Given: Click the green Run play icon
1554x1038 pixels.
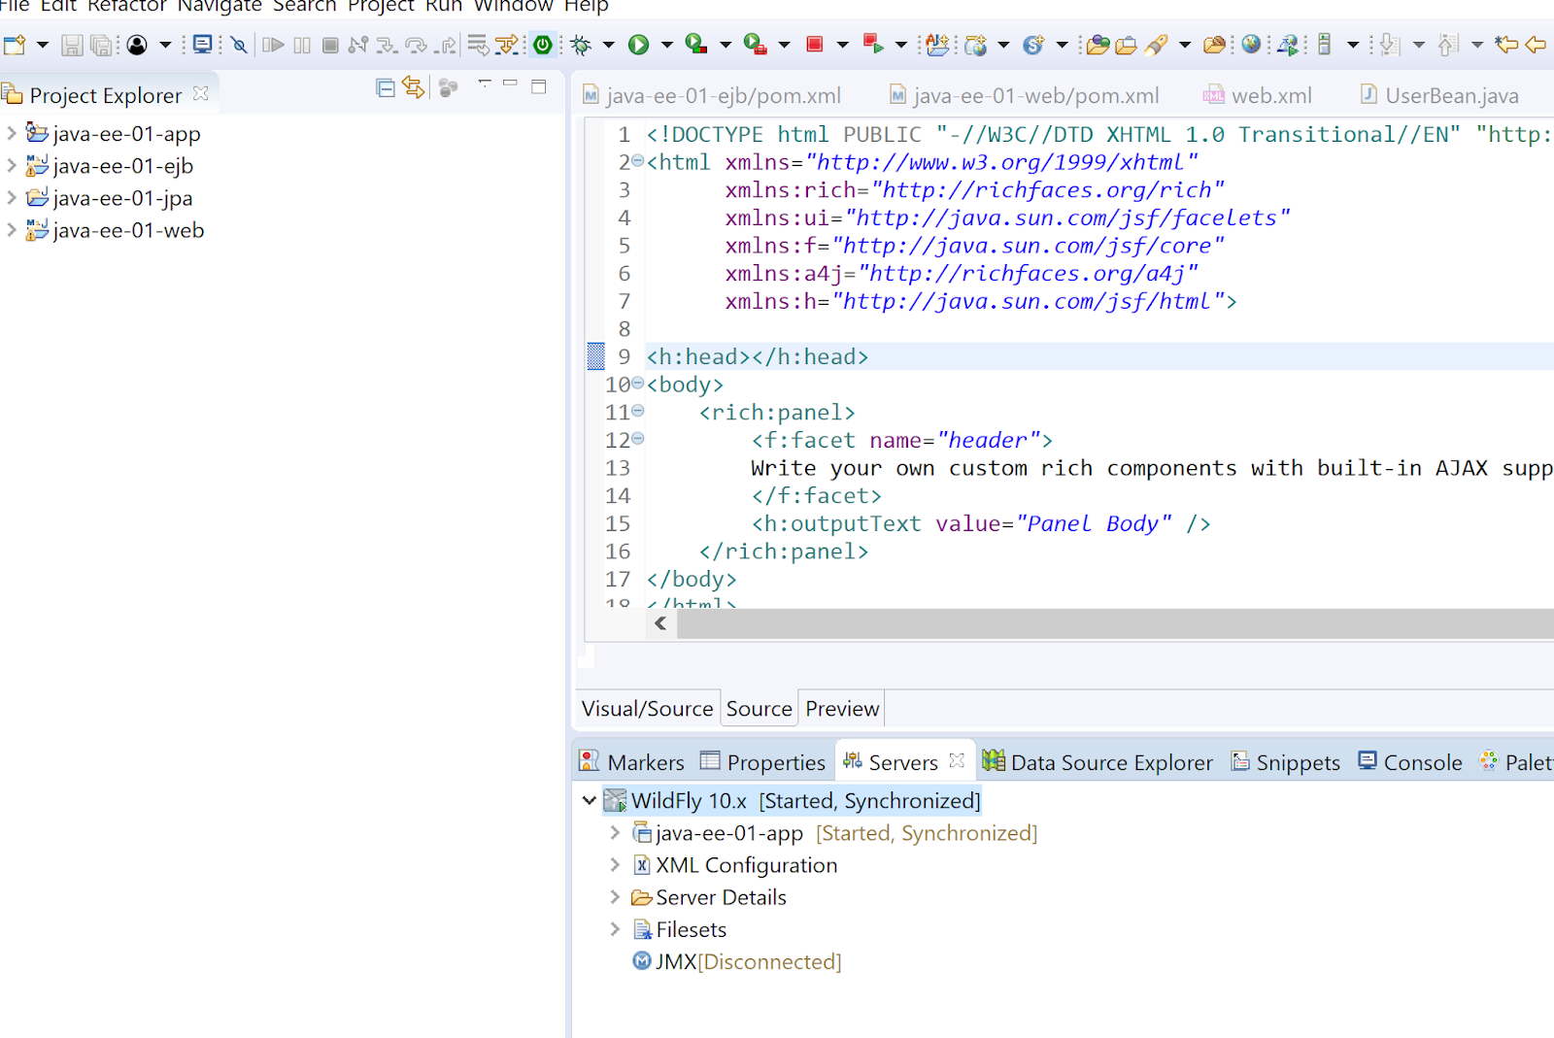Looking at the screenshot, I should (x=638, y=45).
